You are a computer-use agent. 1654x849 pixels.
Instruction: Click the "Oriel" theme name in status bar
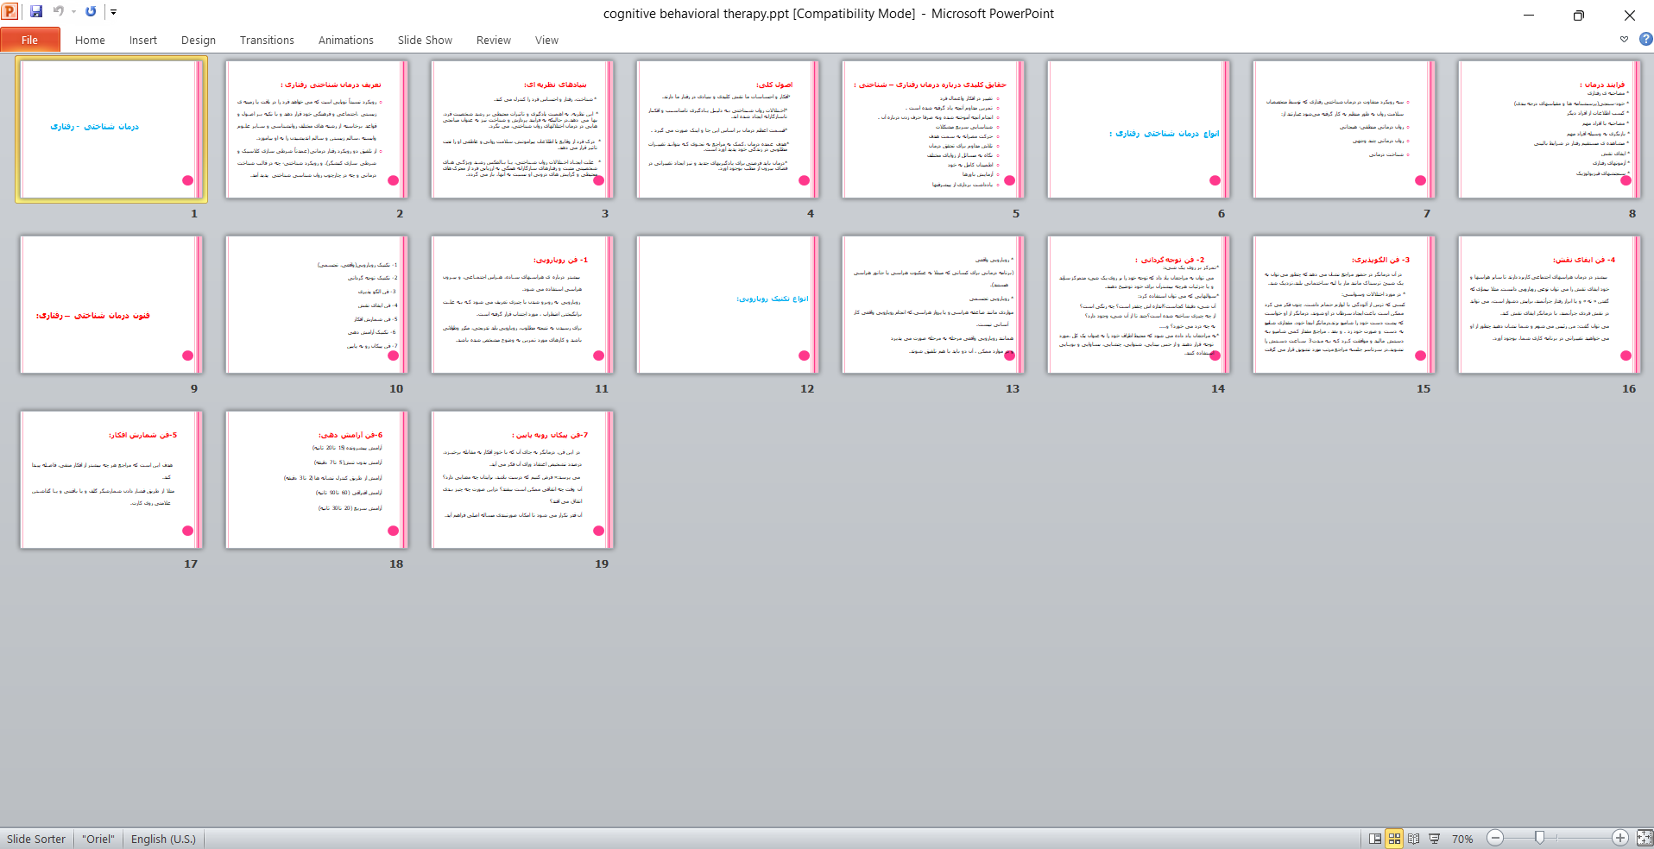pos(98,839)
